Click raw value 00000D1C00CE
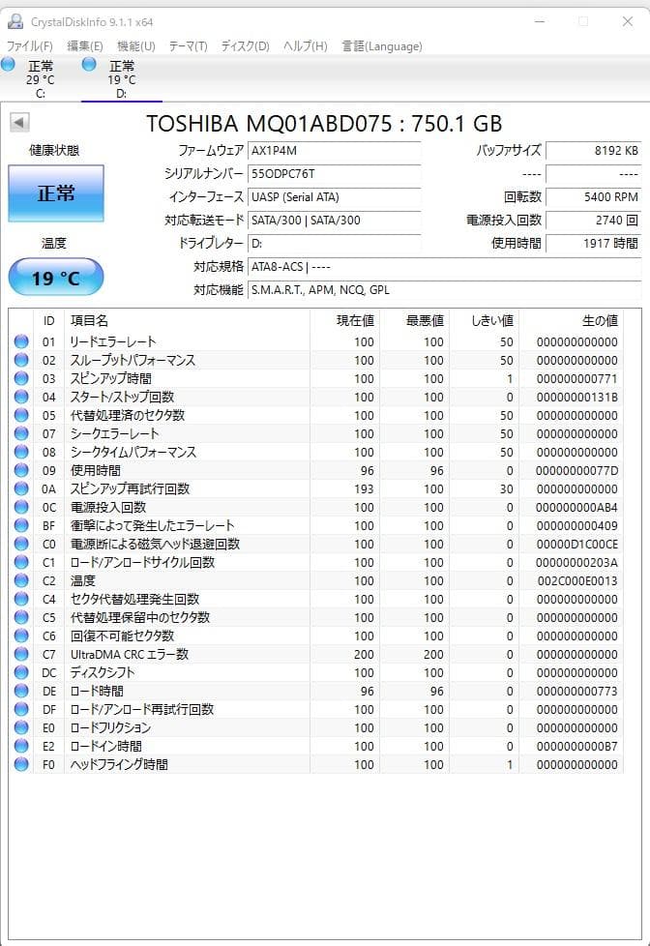Image resolution: width=650 pixels, height=946 pixels. [577, 545]
